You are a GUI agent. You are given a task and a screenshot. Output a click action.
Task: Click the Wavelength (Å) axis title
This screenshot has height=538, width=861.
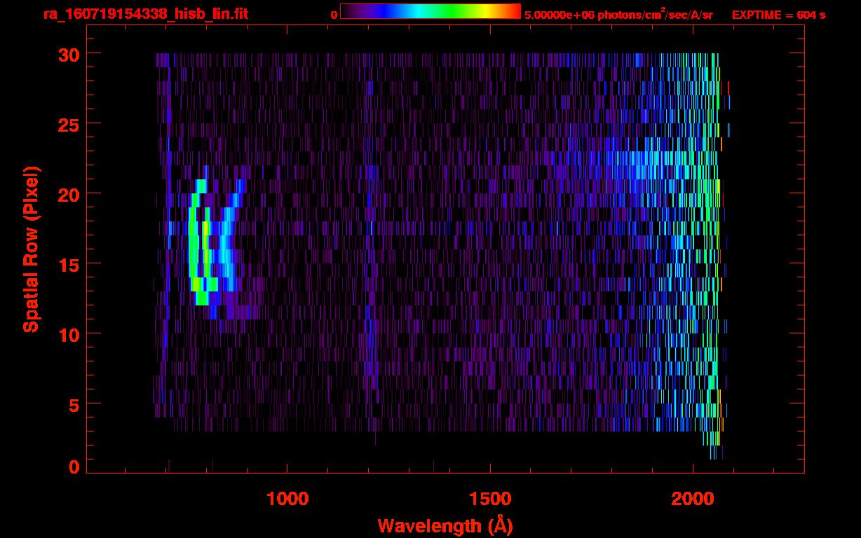[445, 525]
